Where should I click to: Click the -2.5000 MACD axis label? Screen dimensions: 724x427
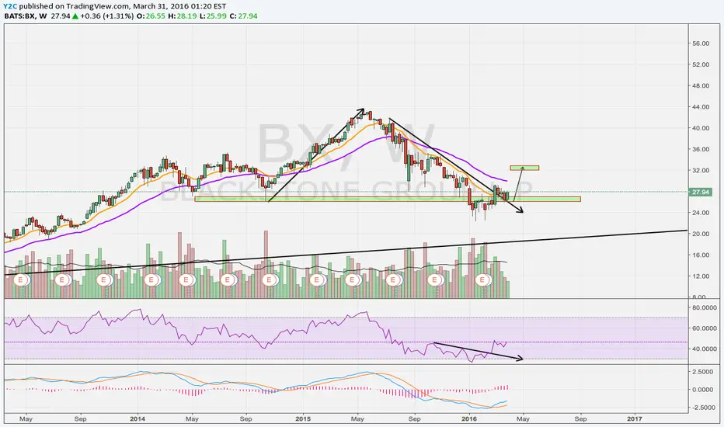coord(705,408)
